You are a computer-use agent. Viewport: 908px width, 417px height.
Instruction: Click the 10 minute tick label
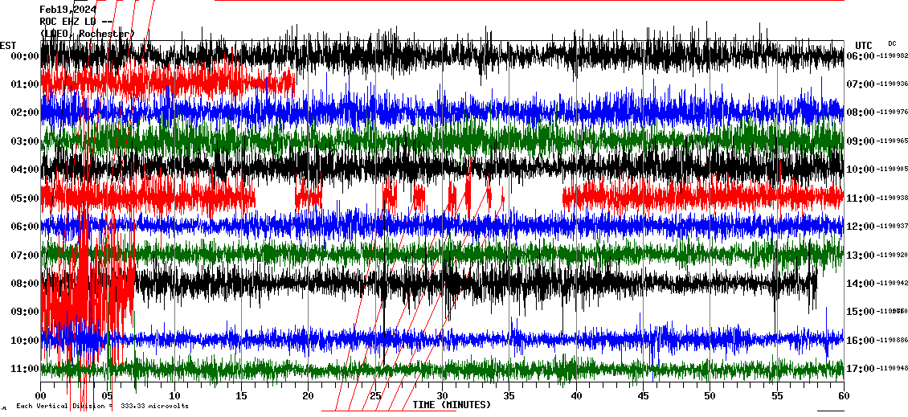pyautogui.click(x=174, y=396)
